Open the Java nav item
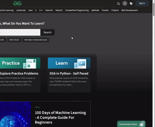Image resolution: width=155 pixels, height=127 pixels. [30, 10]
